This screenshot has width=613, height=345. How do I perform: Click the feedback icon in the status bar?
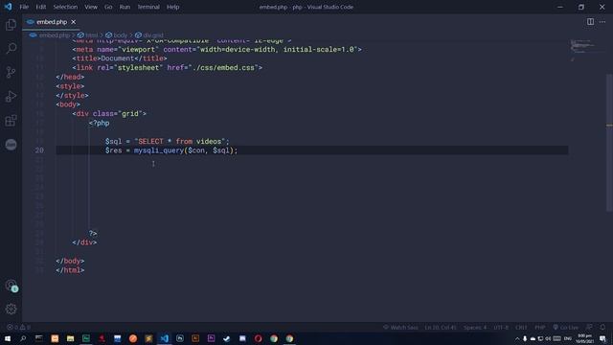tap(589, 327)
